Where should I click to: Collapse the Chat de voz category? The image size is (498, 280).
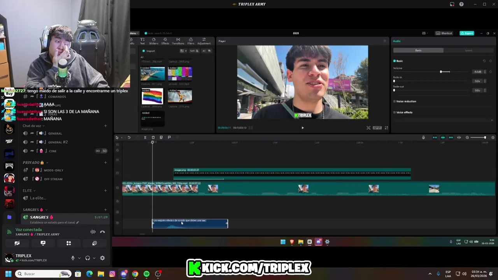[33, 126]
